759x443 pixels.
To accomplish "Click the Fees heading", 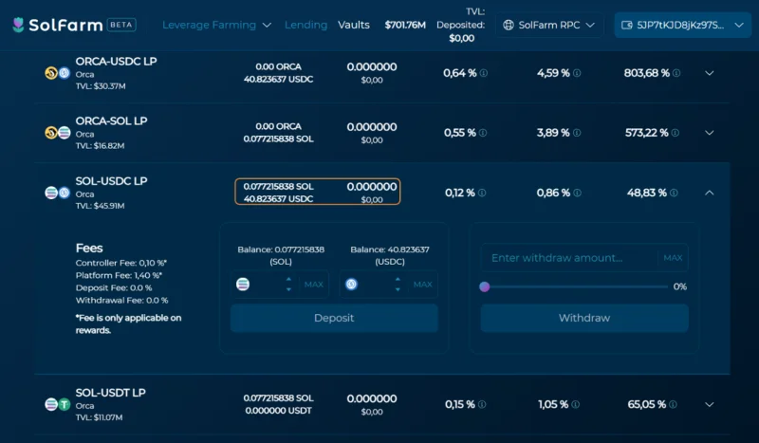I will coord(89,248).
